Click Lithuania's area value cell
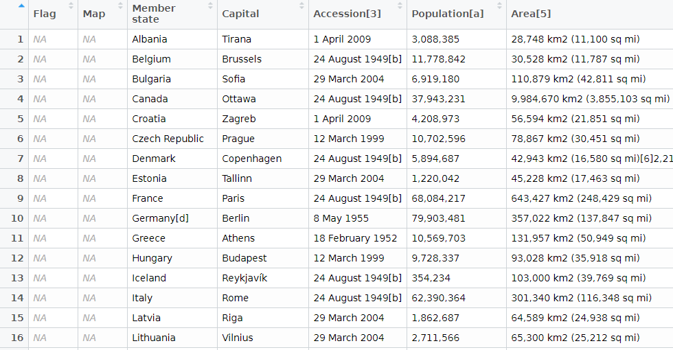The width and height of the screenshot is (673, 350). 575,338
